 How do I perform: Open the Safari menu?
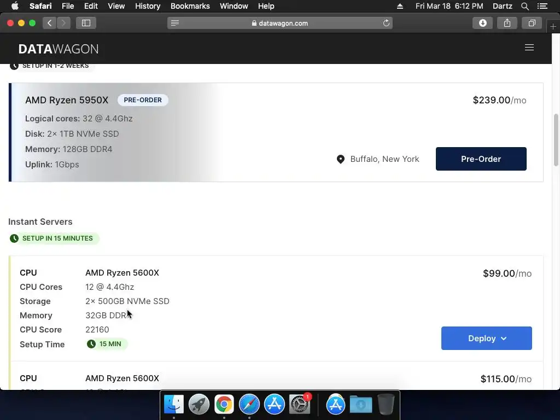pyautogui.click(x=40, y=6)
